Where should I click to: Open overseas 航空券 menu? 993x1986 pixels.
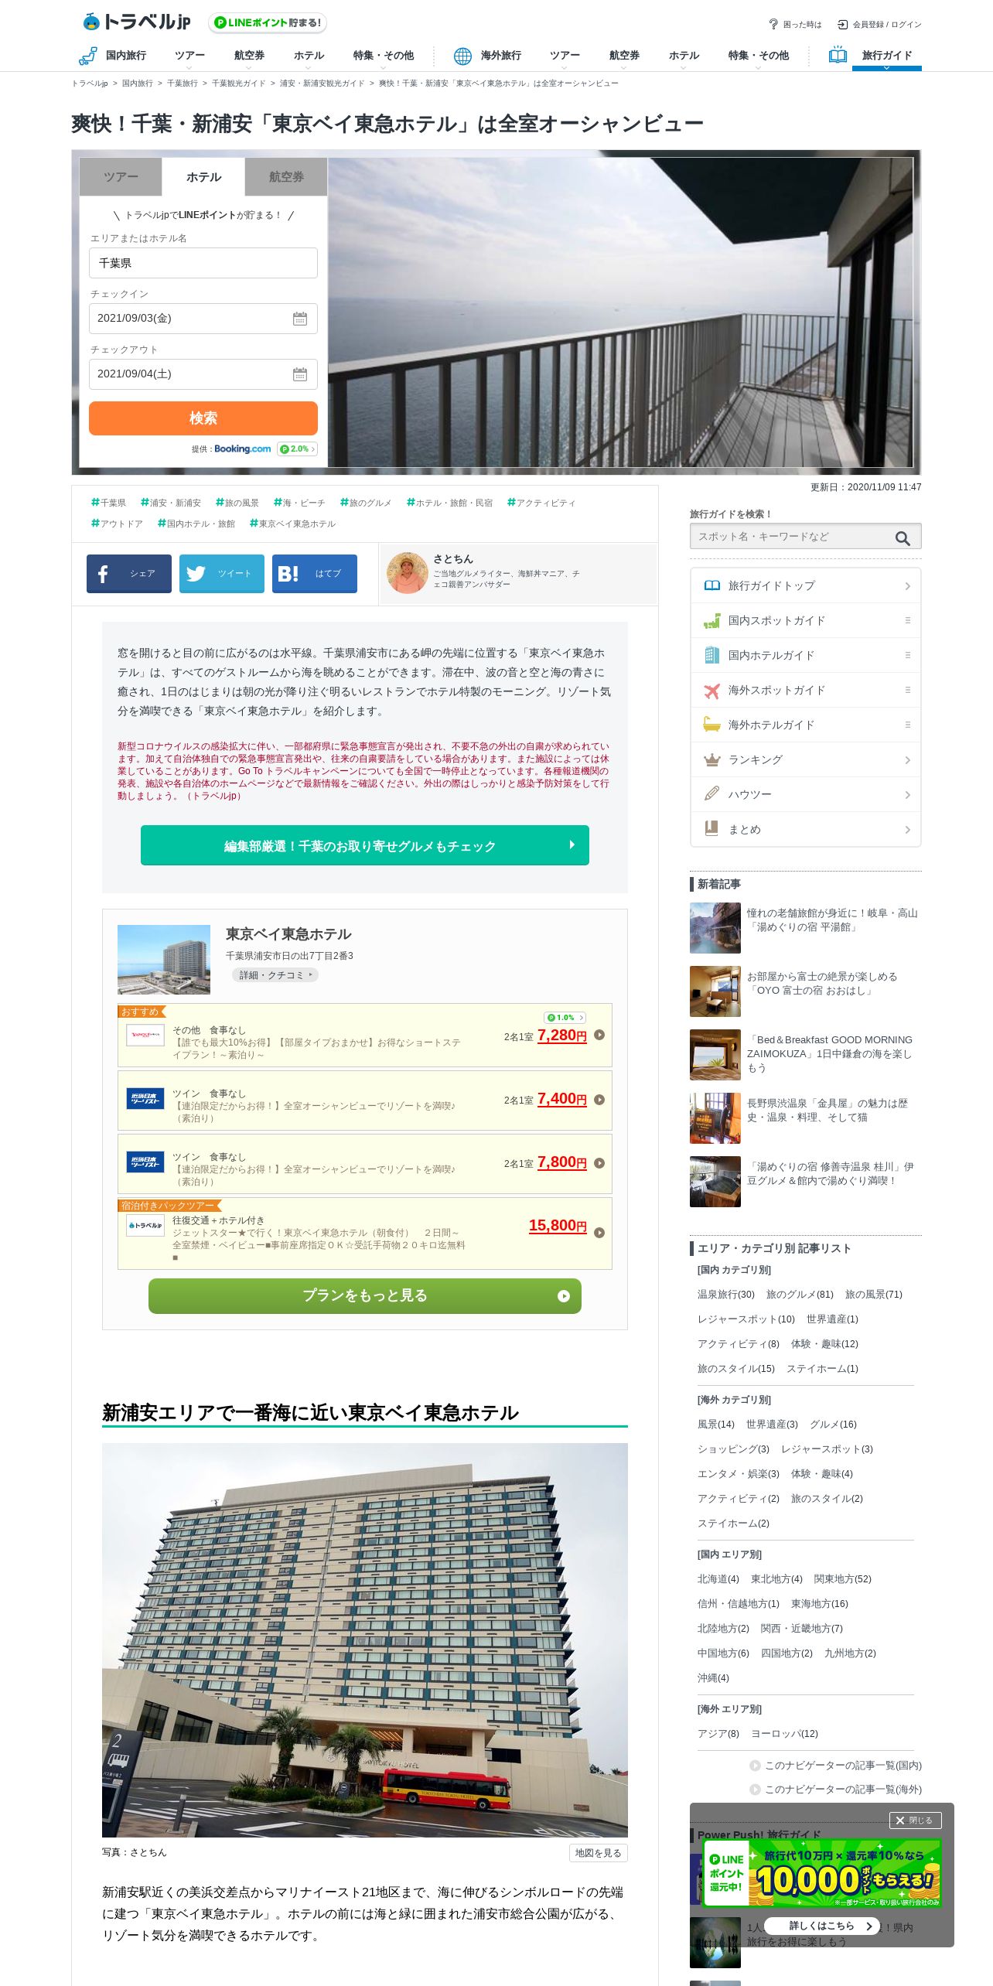click(x=624, y=56)
